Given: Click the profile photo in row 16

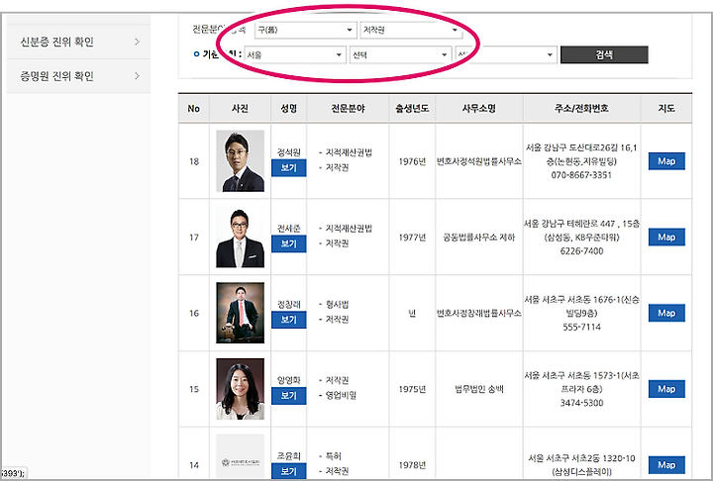Looking at the screenshot, I should click(240, 313).
